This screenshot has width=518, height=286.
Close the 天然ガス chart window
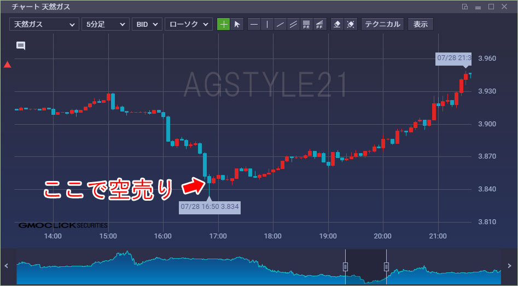(x=504, y=7)
